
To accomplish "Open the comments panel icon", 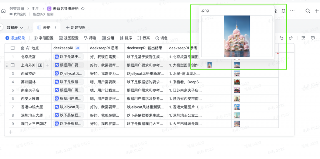I will (x=312, y=38).
